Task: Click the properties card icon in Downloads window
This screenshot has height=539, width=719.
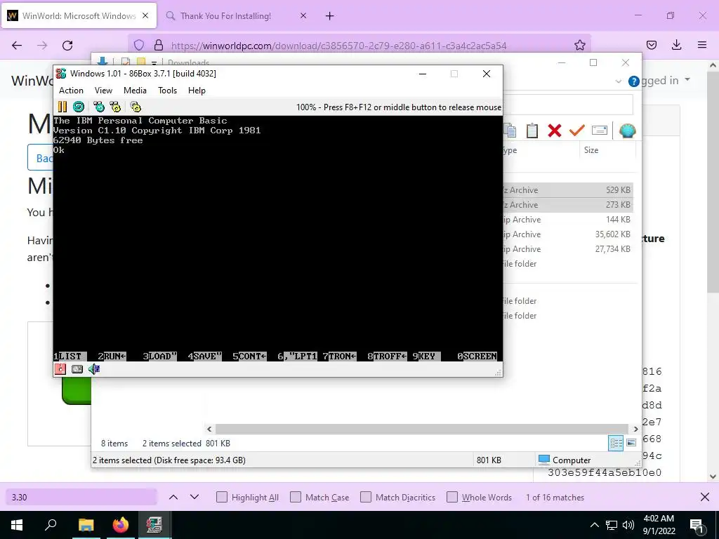Action: [600, 131]
